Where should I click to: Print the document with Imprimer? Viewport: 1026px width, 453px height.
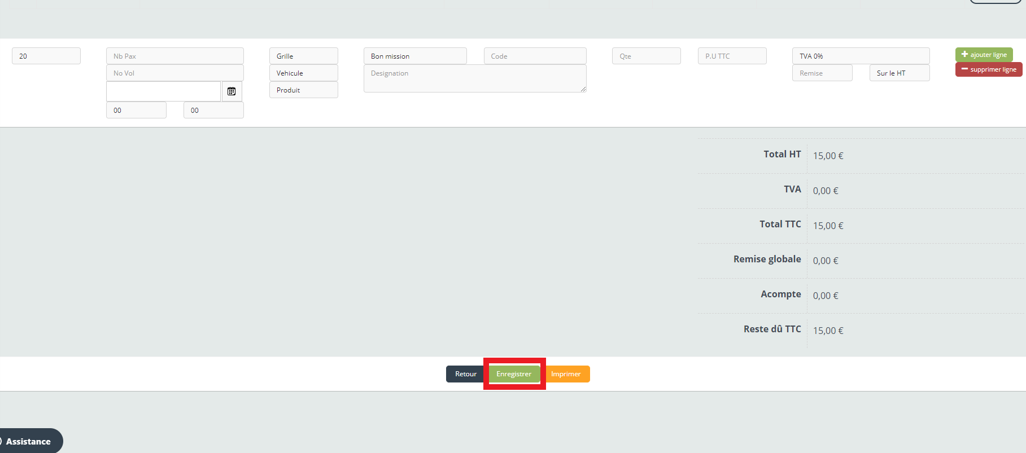pyautogui.click(x=566, y=374)
